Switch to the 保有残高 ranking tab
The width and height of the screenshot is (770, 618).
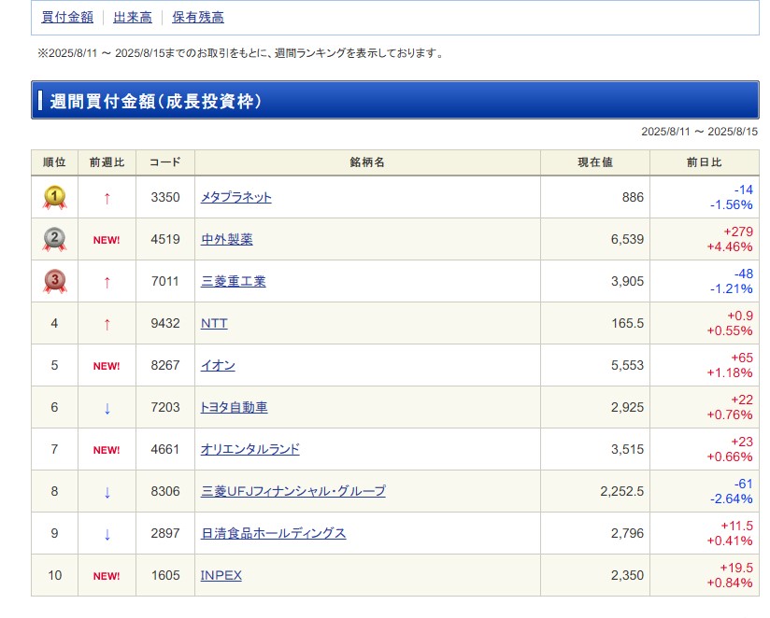point(198,17)
